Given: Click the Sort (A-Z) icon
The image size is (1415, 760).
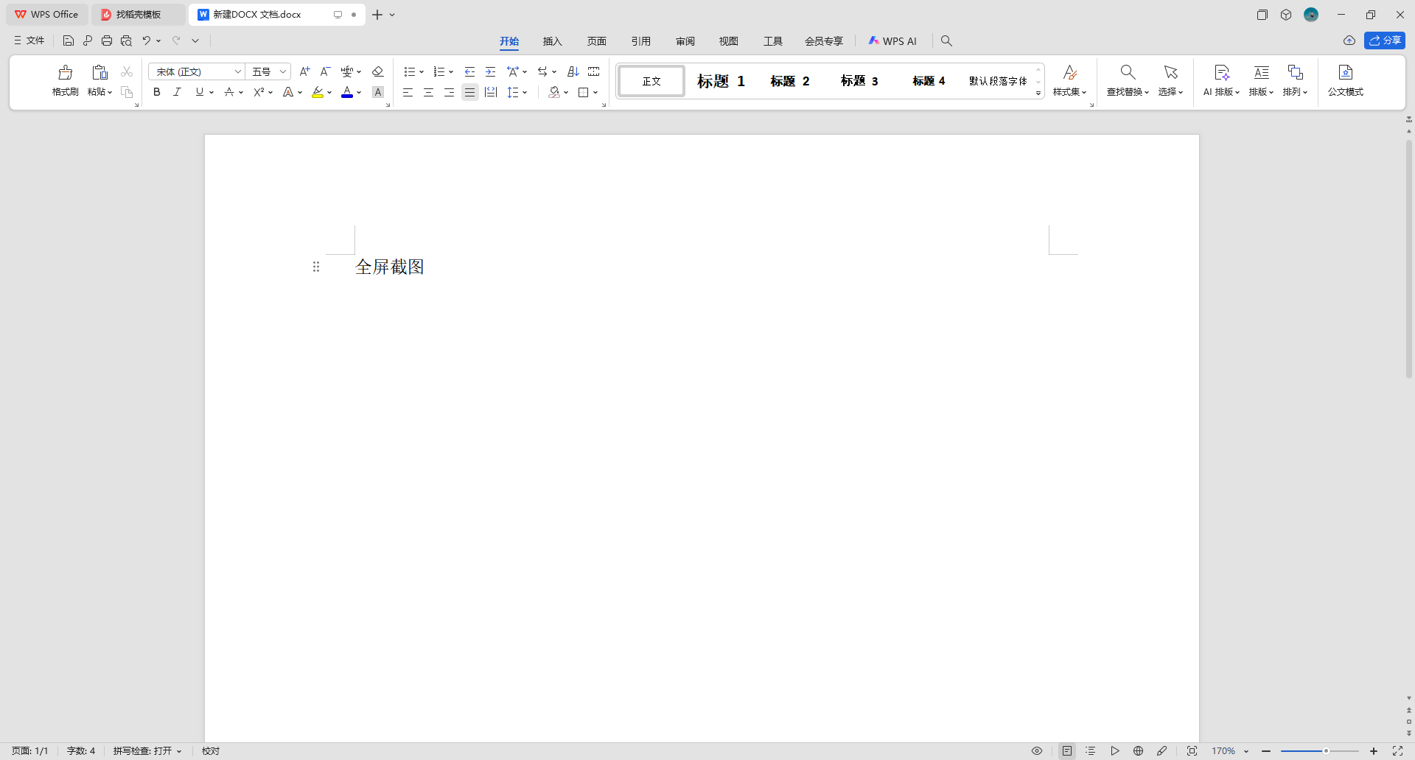Looking at the screenshot, I should coord(573,71).
